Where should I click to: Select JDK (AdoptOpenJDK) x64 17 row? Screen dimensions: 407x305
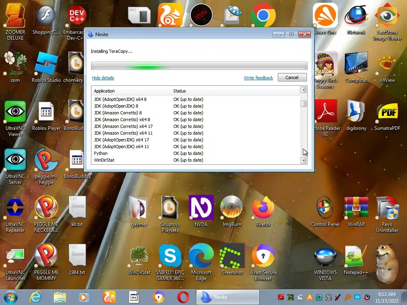point(196,140)
